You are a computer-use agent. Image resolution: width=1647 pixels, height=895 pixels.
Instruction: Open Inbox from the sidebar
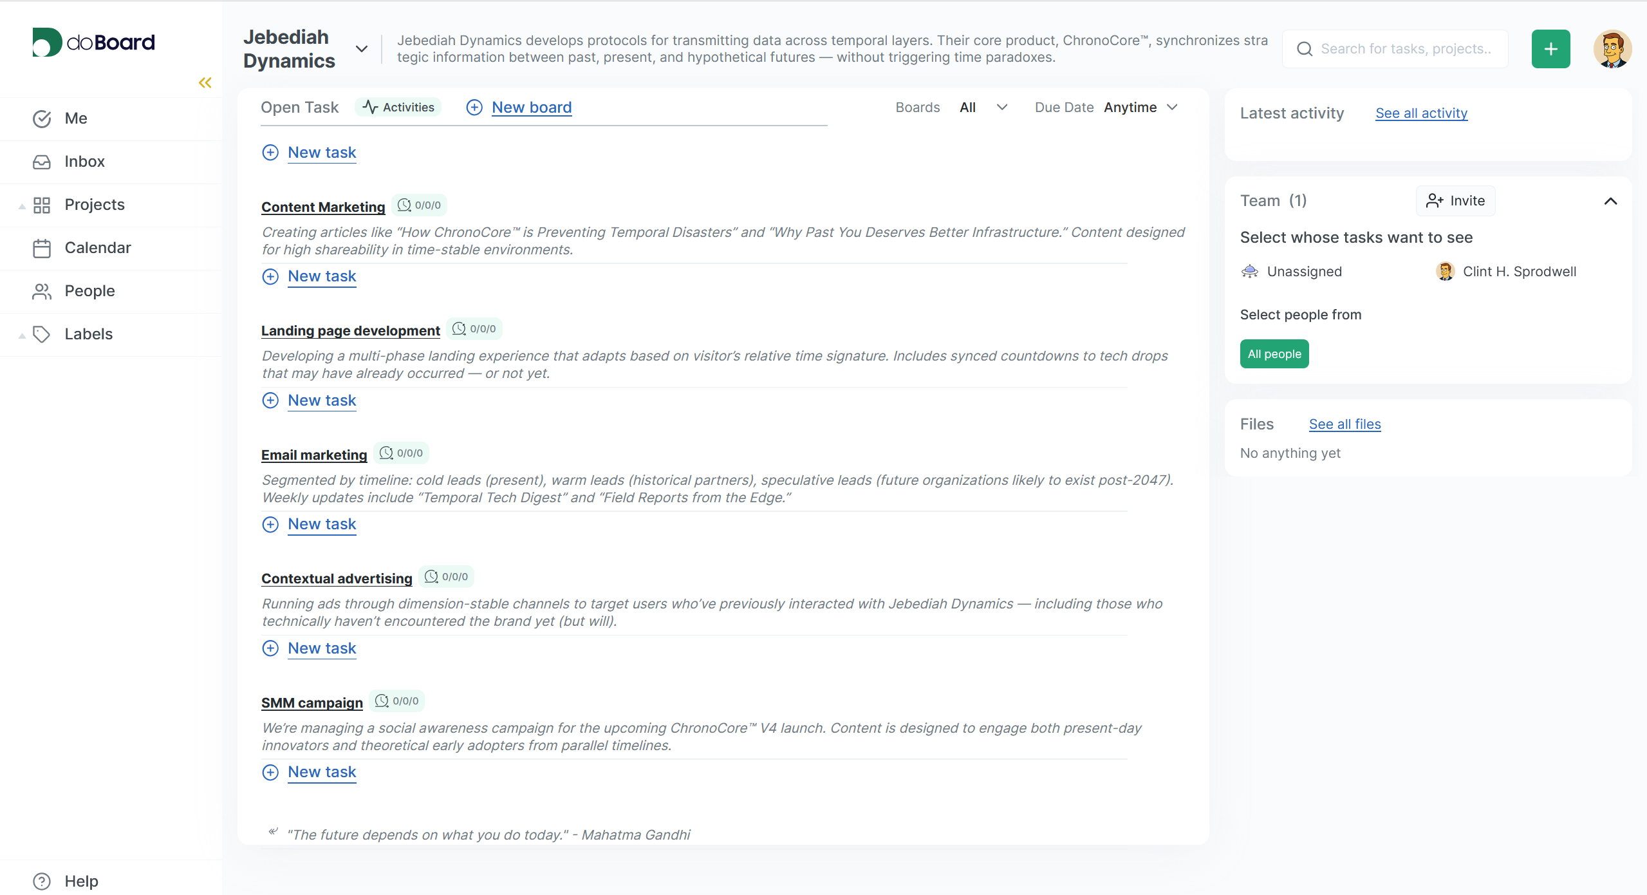pyautogui.click(x=84, y=162)
